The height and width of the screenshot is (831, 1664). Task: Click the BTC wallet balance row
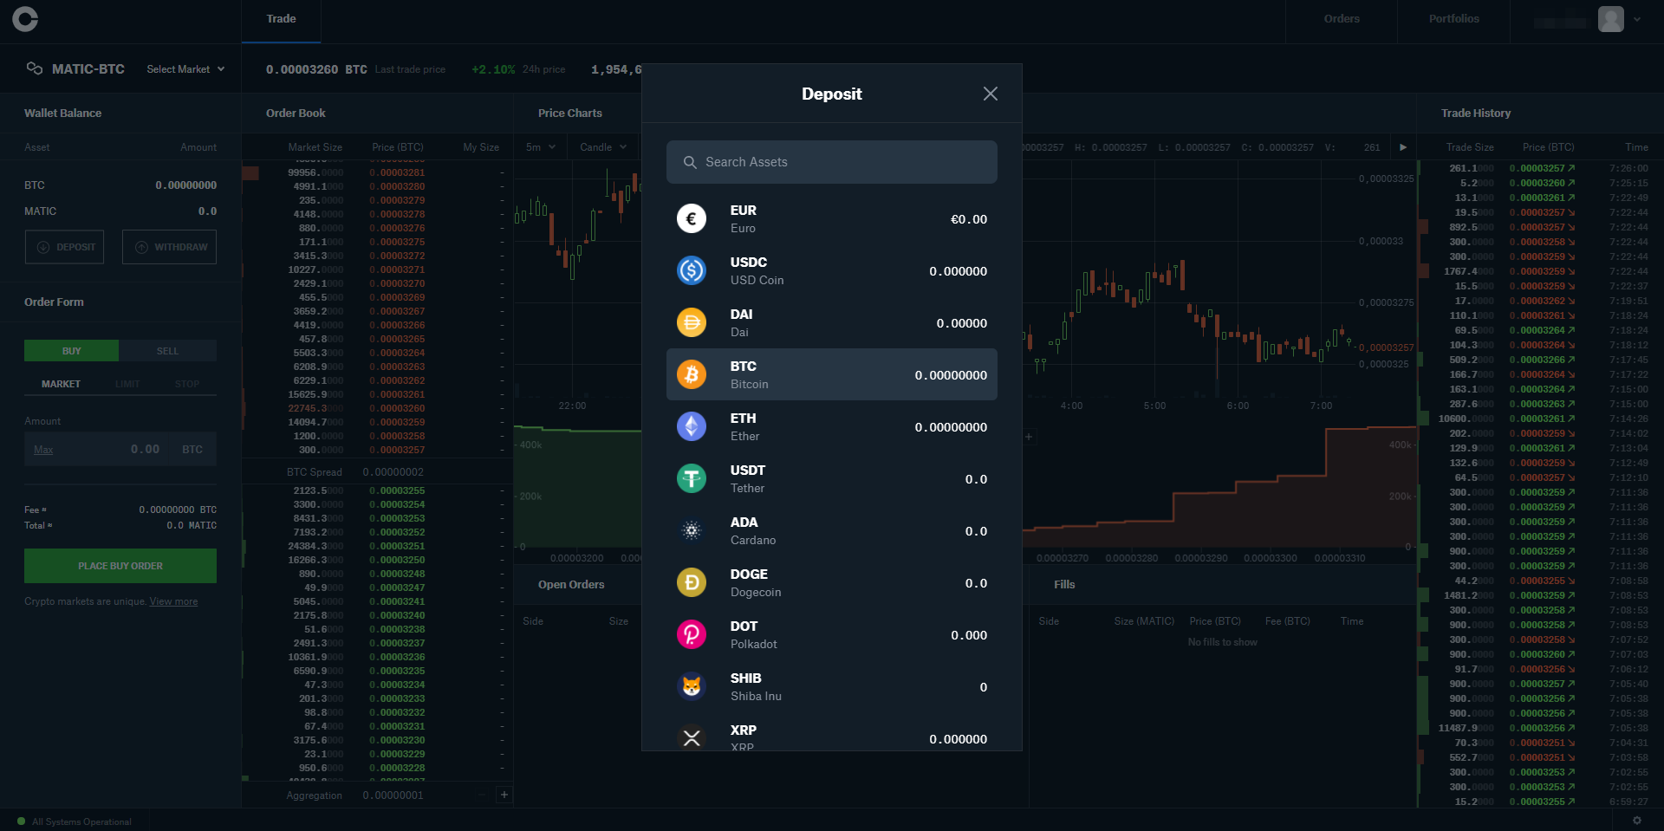(x=120, y=185)
